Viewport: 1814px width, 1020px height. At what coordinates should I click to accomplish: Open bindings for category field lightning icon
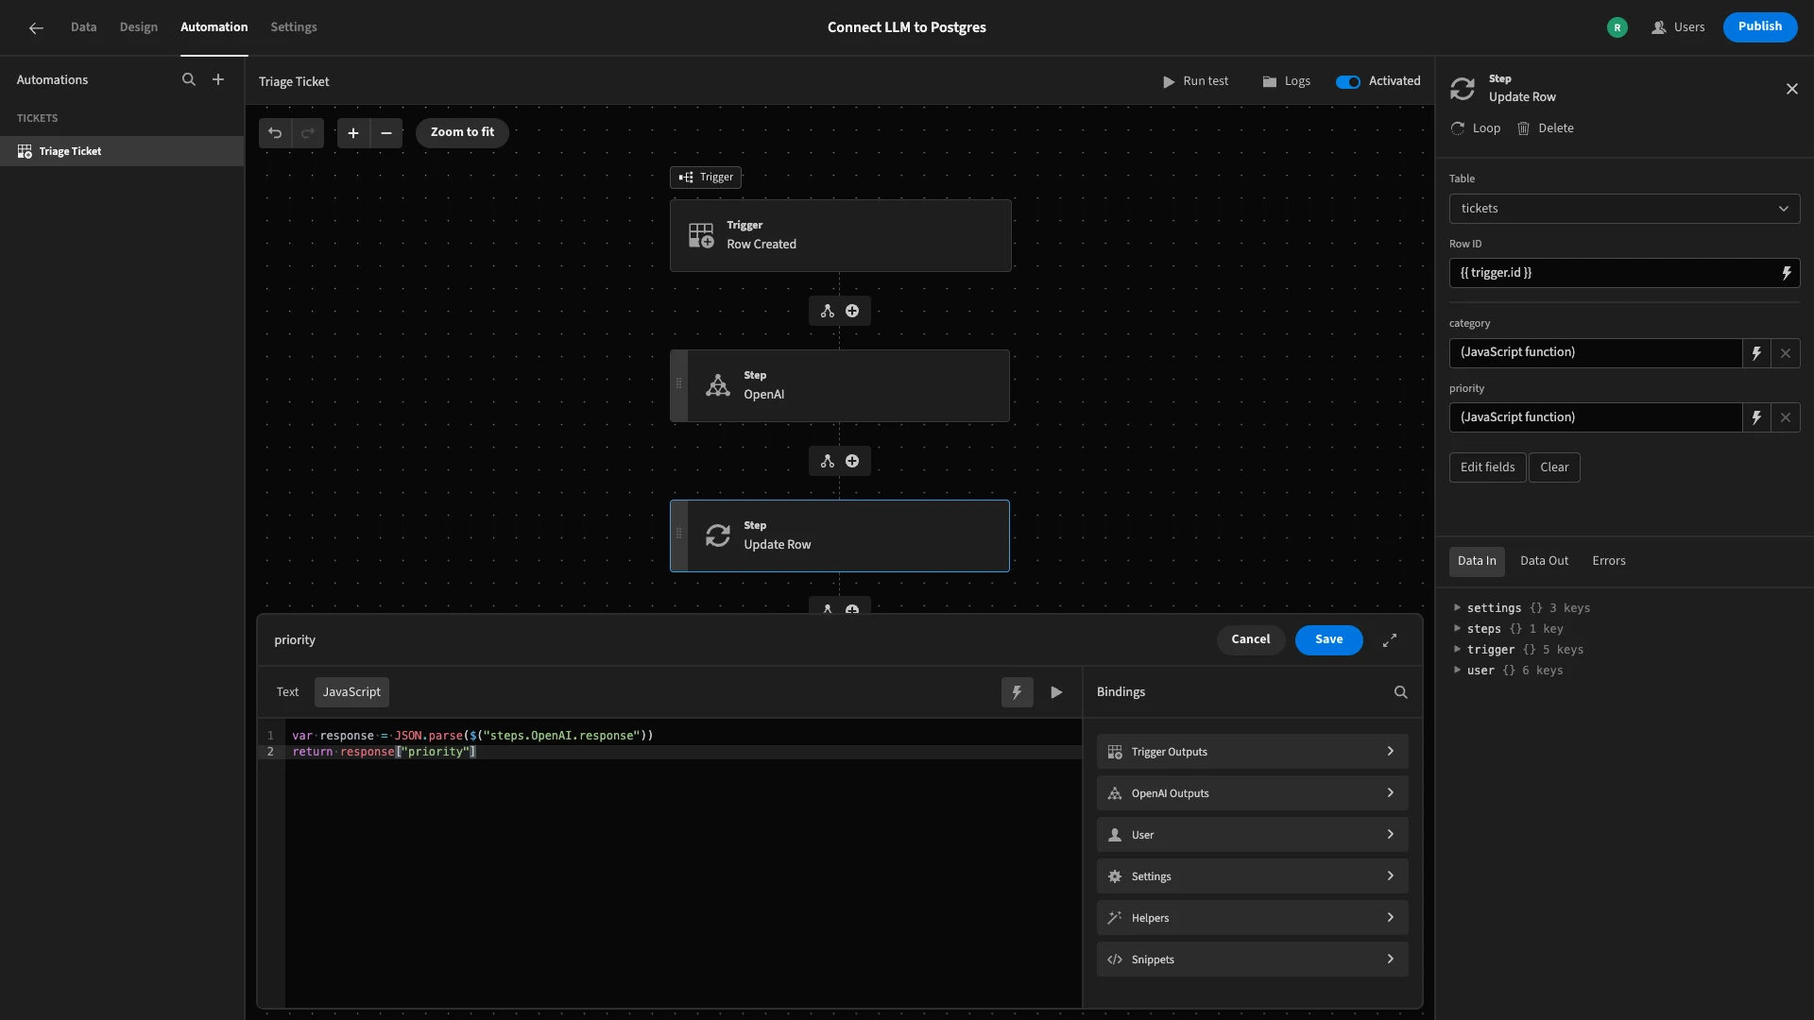click(1756, 353)
